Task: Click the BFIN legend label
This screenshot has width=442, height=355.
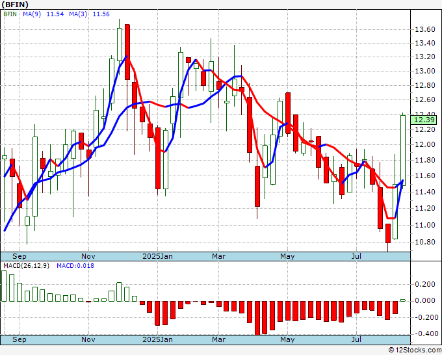Action: 10,14
